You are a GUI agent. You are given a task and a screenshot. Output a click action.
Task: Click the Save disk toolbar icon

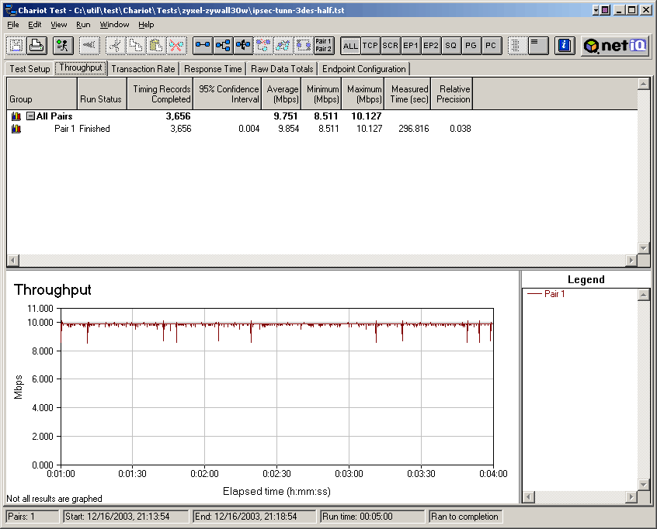pyautogui.click(x=16, y=46)
